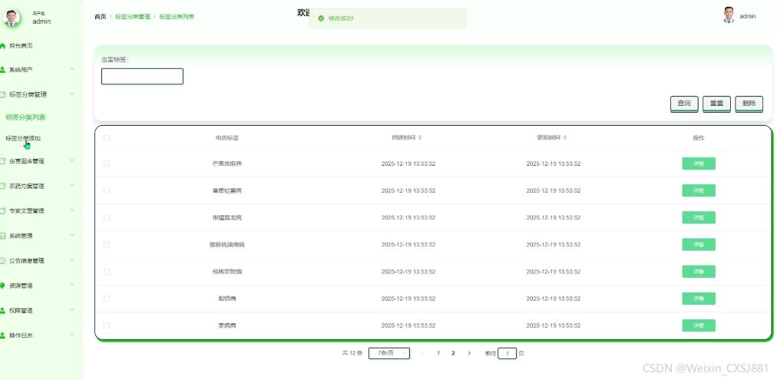777x380 pixels.
Task: Select page 2 in the pagination
Action: (x=453, y=353)
